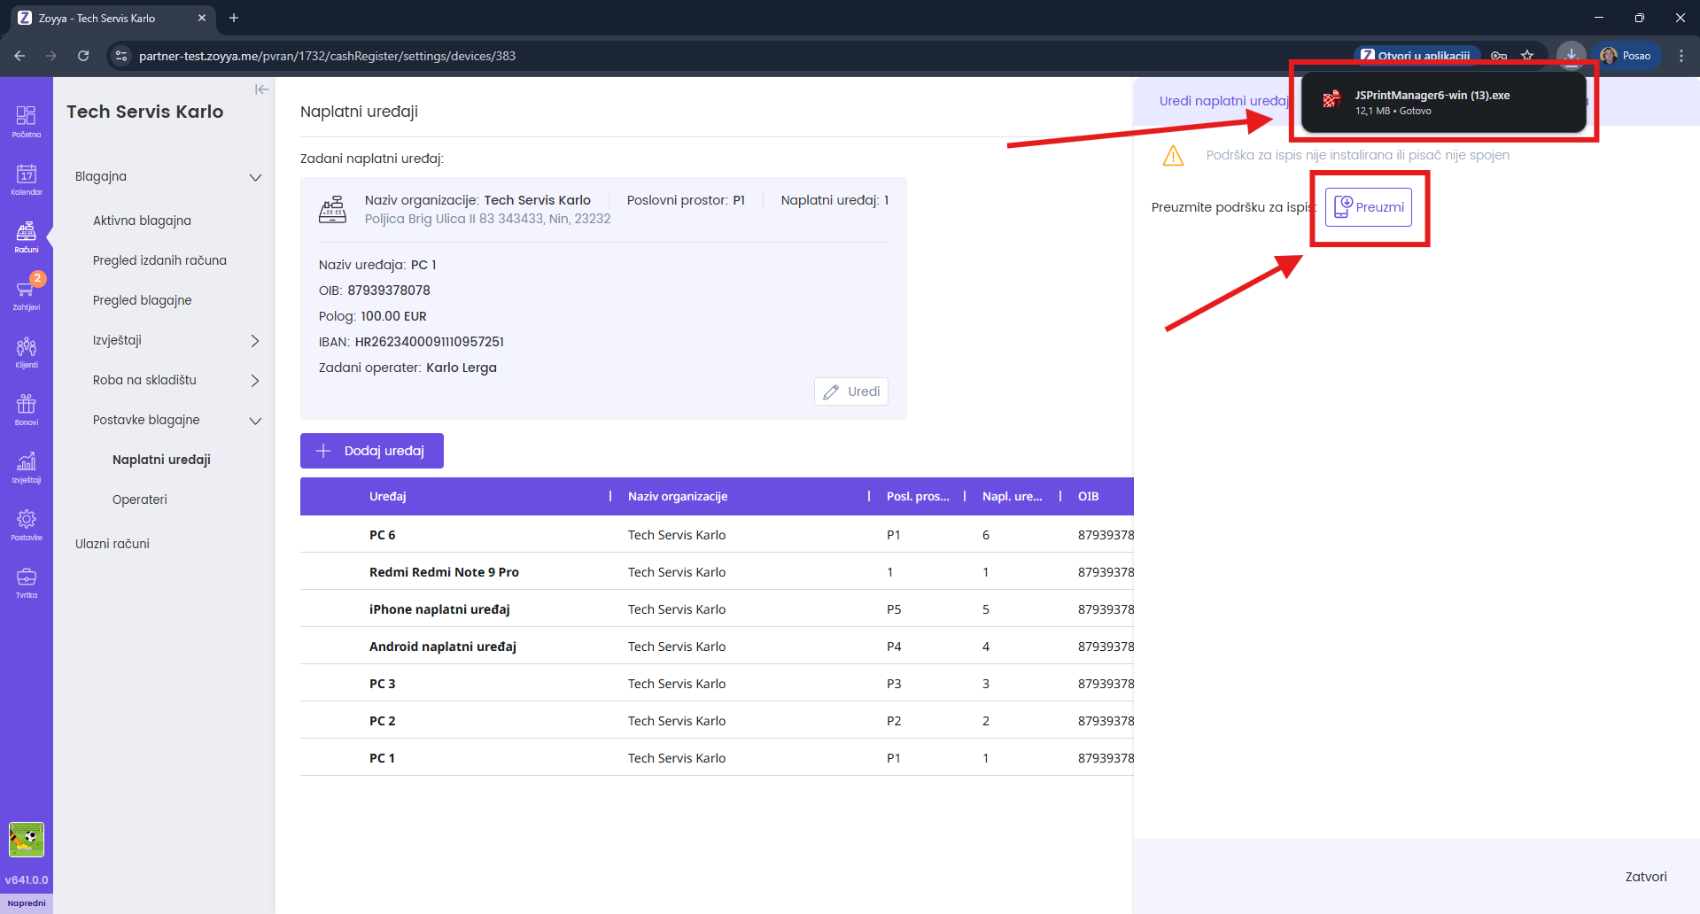Collapse the Postavke blagajne section
This screenshot has height=914, width=1700.
tap(255, 421)
